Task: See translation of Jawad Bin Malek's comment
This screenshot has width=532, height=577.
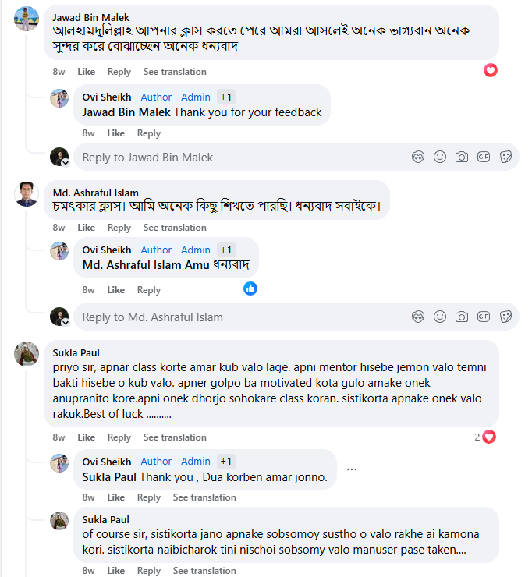Action: point(175,72)
